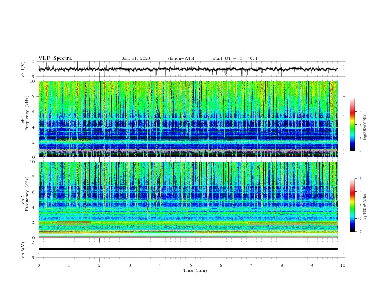Image resolution: width=386 pixels, height=298 pixels.
Task: Click inside the ch.2 spectrogram panel
Action: (188, 200)
